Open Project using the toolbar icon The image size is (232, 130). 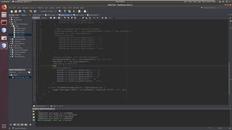20,11
